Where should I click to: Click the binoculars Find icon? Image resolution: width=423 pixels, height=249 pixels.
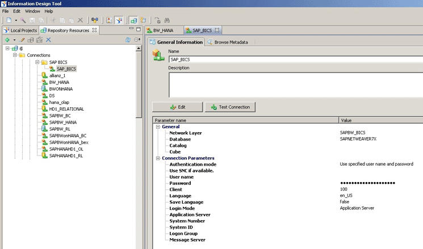pos(167,20)
